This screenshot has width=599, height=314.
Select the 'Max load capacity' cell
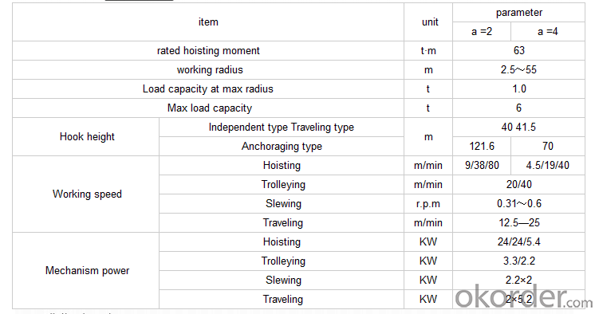(x=208, y=108)
